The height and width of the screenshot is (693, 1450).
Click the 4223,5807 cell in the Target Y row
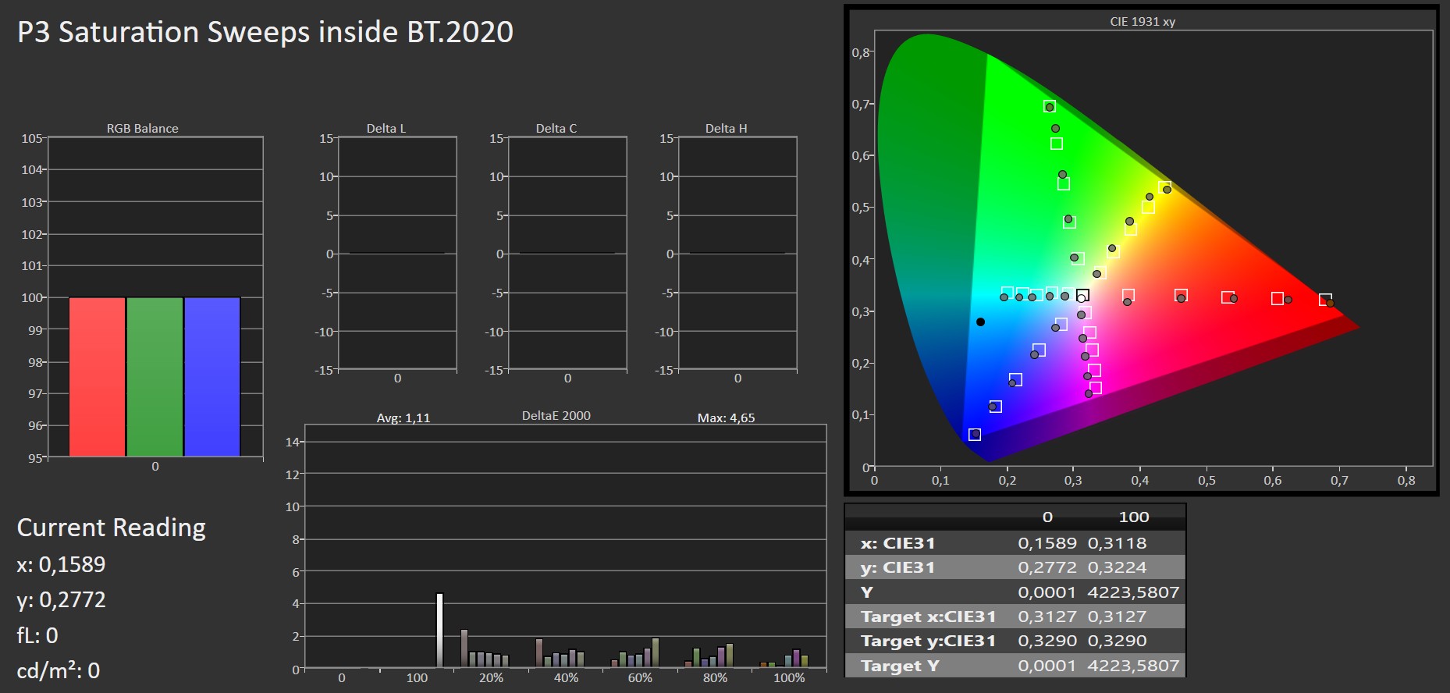click(x=1133, y=666)
